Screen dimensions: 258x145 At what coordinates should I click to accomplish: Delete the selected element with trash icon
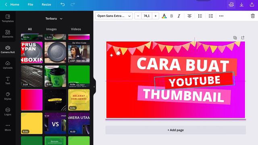(253, 16)
